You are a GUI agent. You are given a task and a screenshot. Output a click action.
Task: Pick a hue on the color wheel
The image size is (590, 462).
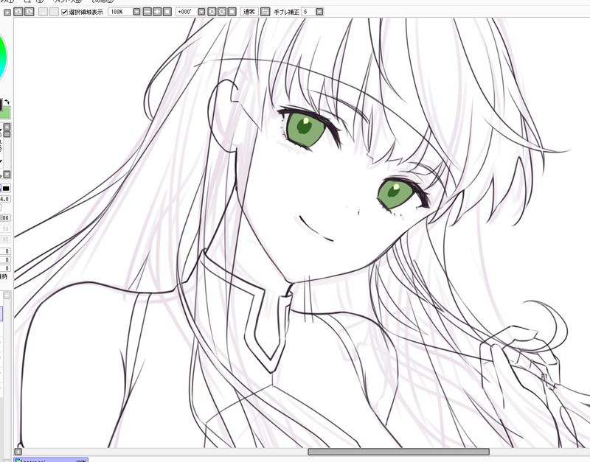point(3,57)
